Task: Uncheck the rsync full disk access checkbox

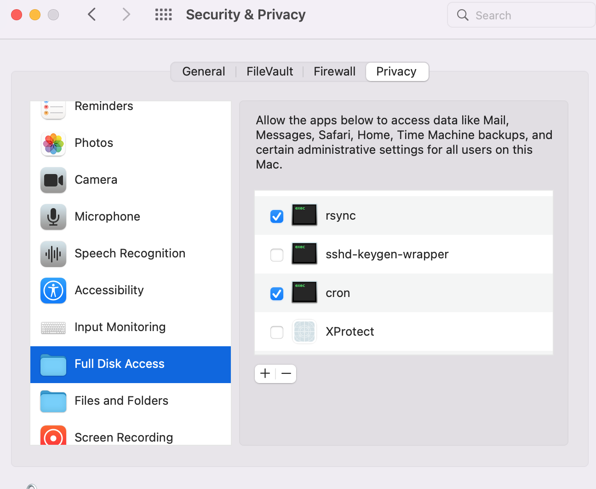Action: tap(277, 216)
